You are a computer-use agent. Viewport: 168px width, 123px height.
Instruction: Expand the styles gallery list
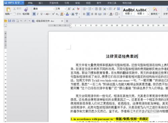(148, 14)
